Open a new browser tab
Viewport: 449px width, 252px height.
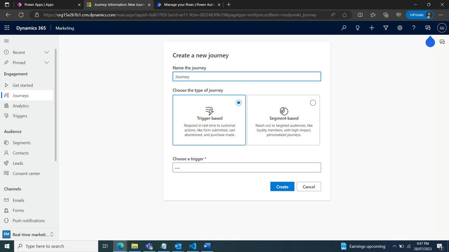pos(229,5)
